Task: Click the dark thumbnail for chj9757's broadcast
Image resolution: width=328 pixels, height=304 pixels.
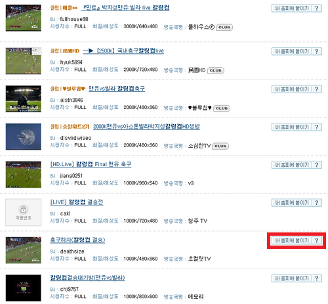Action: (x=24, y=288)
